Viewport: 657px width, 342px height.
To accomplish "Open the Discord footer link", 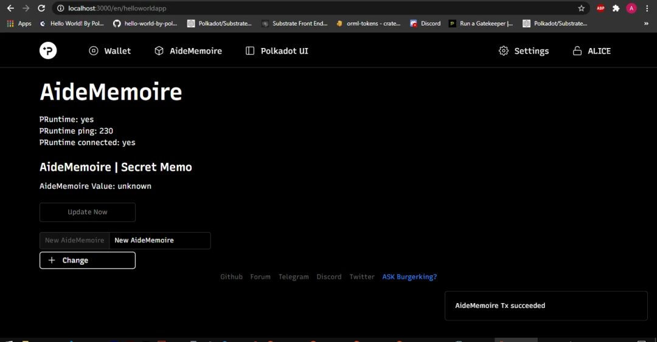I will (329, 276).
